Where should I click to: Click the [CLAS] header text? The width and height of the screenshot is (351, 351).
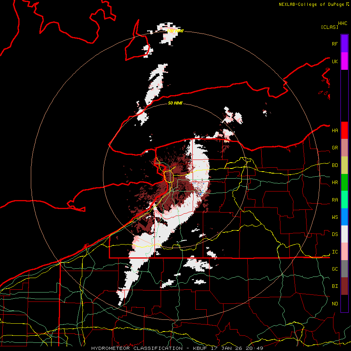pos(330,27)
